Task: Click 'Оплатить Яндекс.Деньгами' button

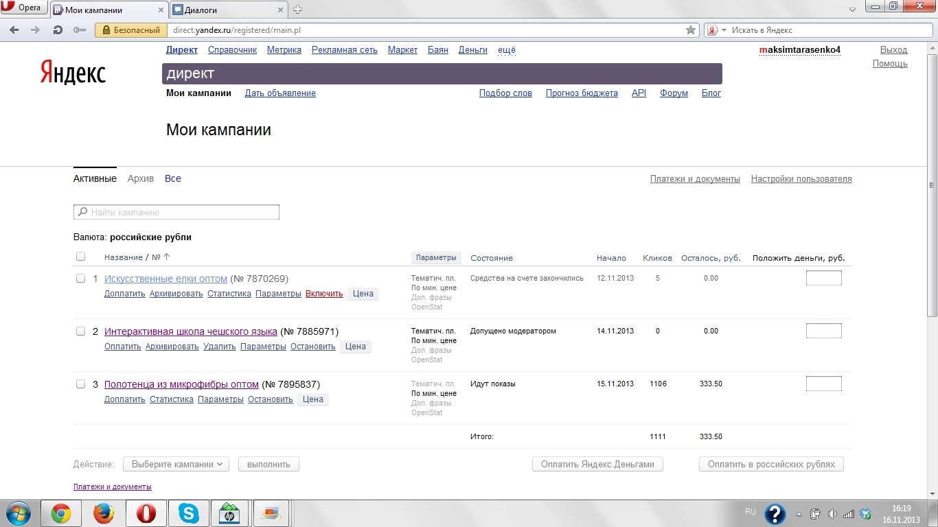Action: coord(597,465)
